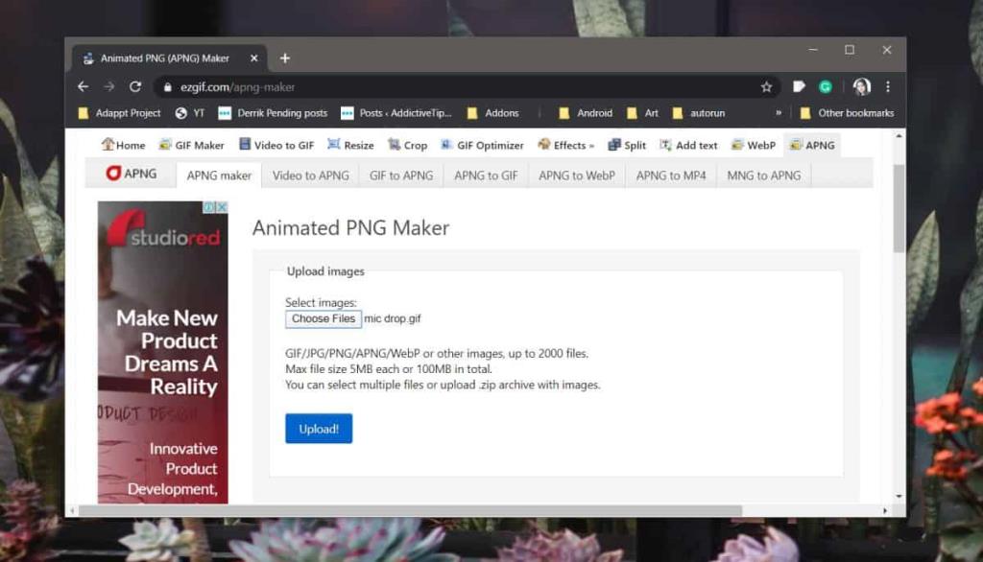Close the ad via X icon
Screen dimensions: 983x562
point(222,207)
